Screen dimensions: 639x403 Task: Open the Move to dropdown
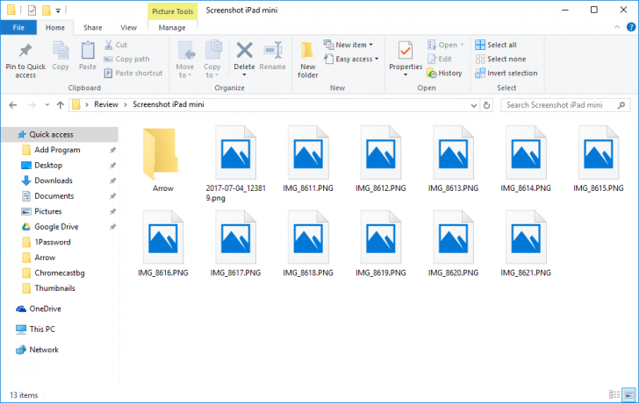click(185, 60)
